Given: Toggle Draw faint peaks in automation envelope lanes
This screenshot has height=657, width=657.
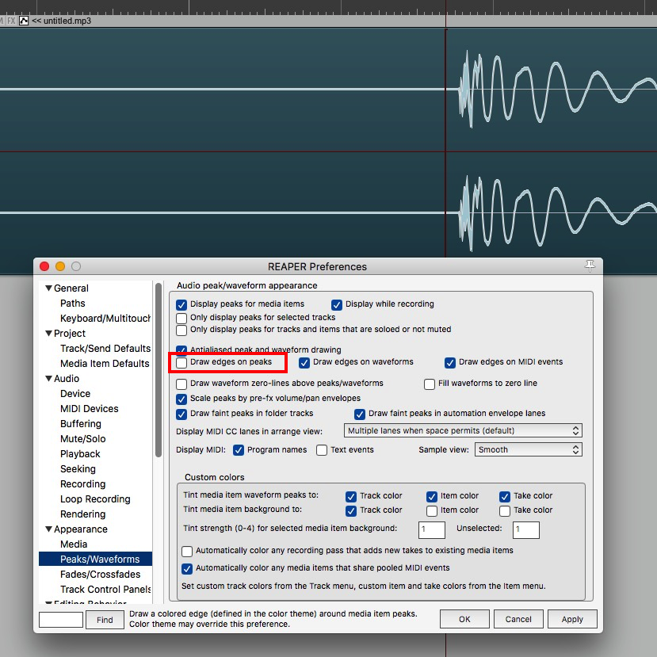Looking at the screenshot, I should coord(360,414).
